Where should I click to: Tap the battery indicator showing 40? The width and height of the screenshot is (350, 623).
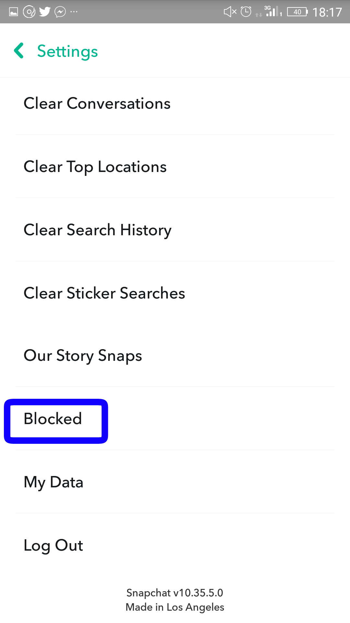[x=296, y=12]
